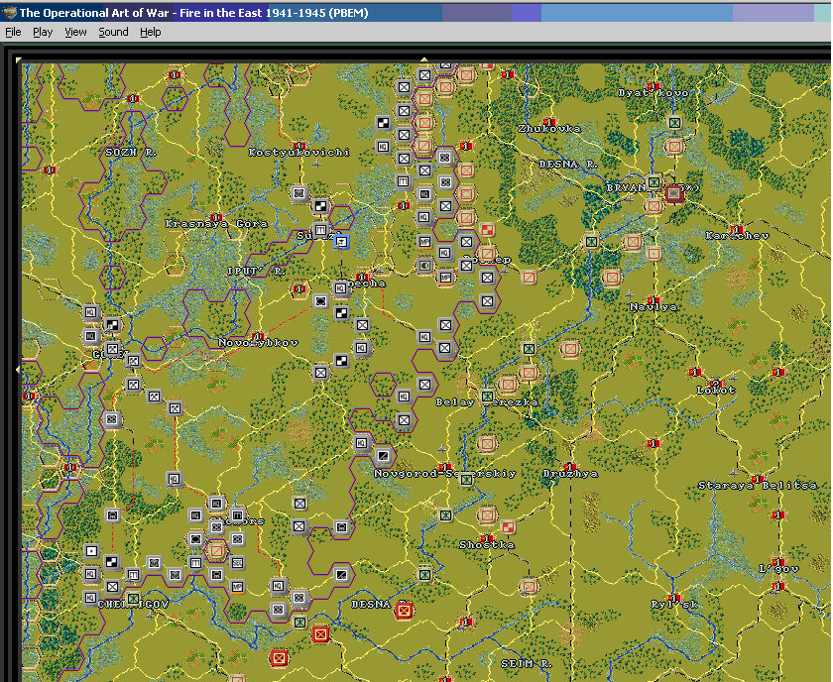Open the Play menu
The width and height of the screenshot is (833, 682).
coord(43,32)
